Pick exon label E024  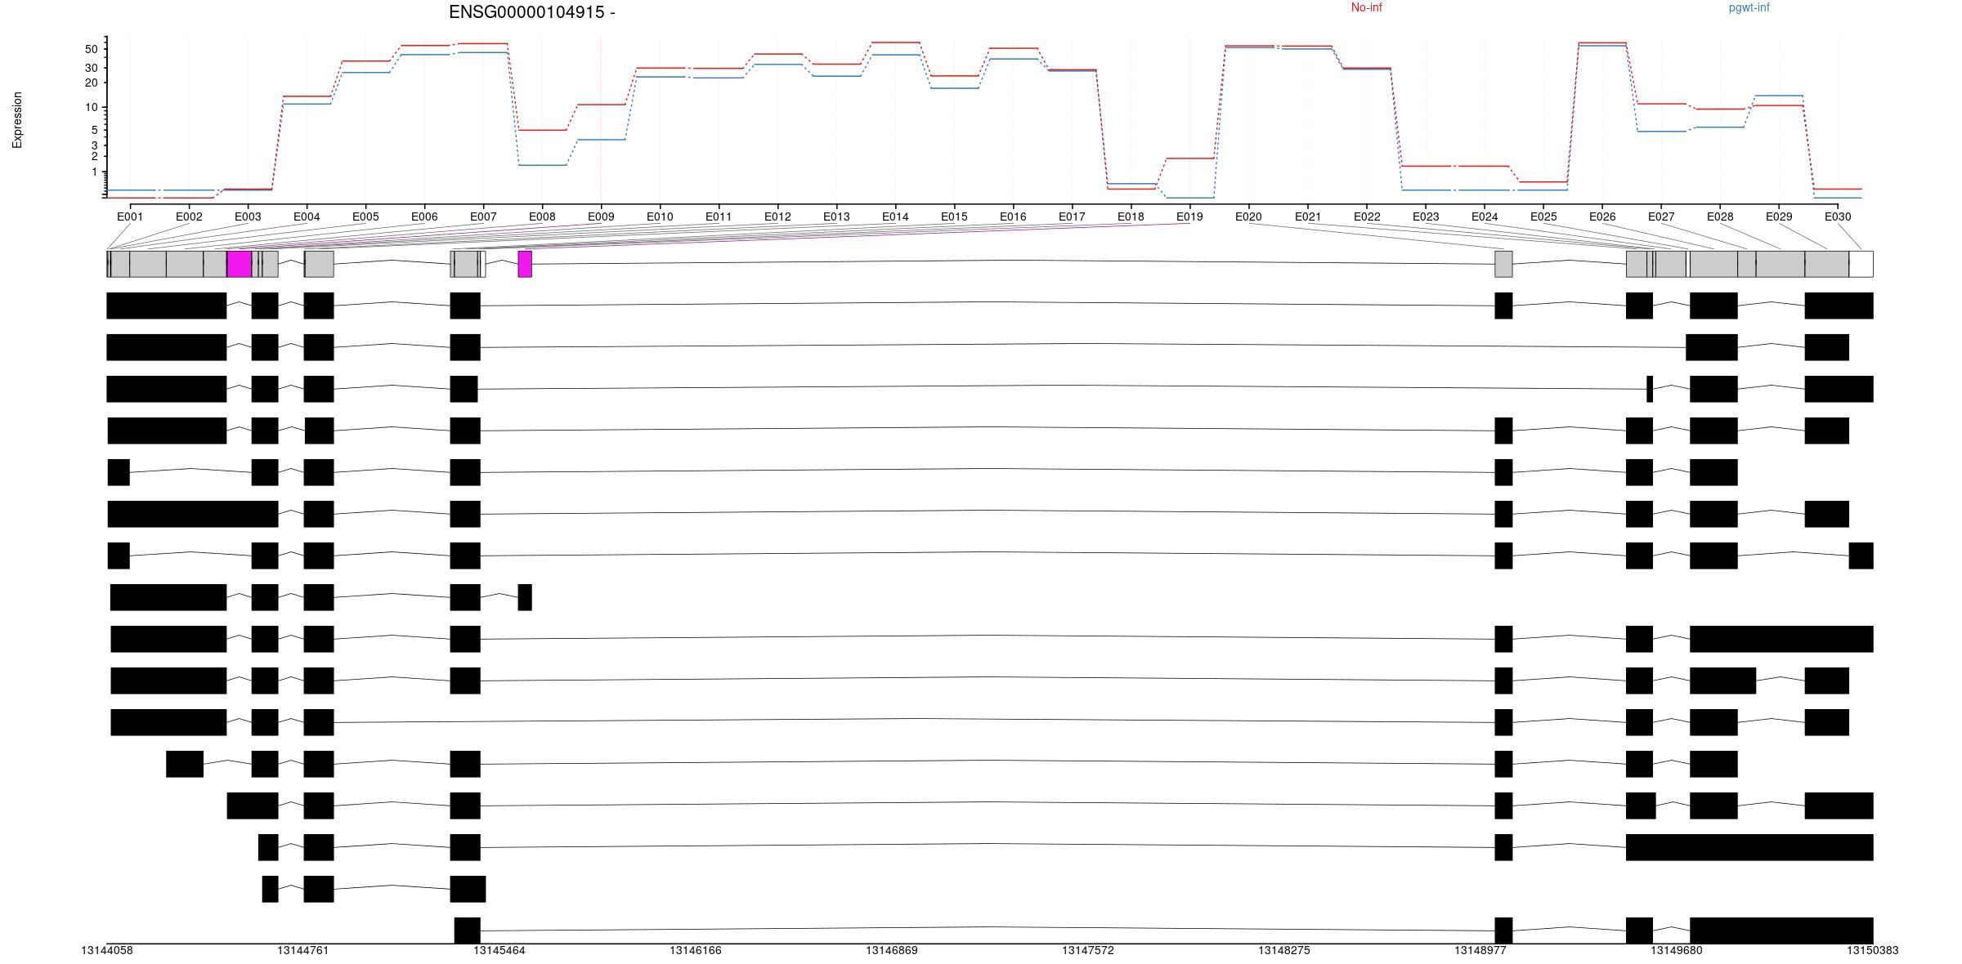(1485, 216)
